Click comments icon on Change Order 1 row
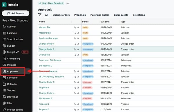The height and width of the screenshot is (112, 174). tap(75, 44)
